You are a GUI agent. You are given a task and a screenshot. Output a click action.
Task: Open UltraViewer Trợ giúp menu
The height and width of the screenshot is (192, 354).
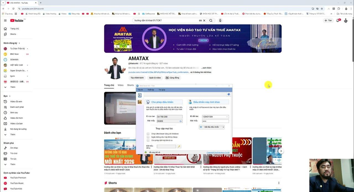[162, 90]
